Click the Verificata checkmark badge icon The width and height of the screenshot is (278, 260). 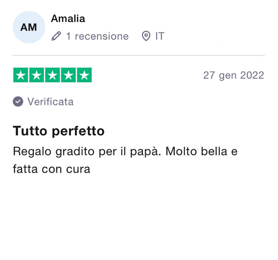(18, 101)
